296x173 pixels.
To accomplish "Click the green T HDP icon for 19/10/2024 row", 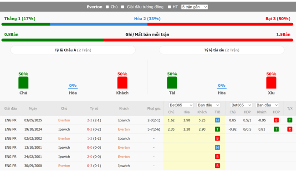I will [276, 129].
